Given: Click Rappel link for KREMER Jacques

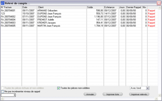Looking at the screenshot, I should (x=151, y=23).
